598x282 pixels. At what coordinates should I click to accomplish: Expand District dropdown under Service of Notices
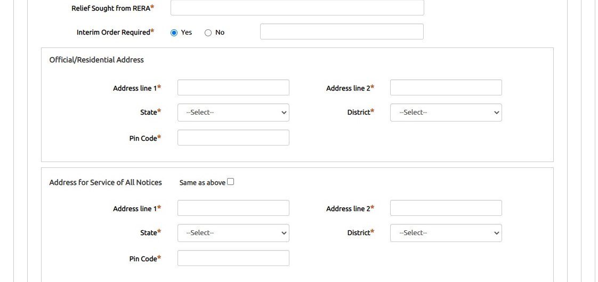446,233
